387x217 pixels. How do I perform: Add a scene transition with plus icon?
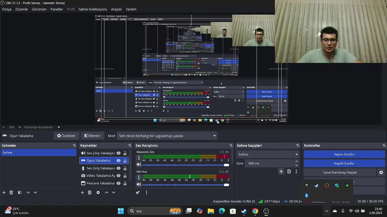[281, 171]
